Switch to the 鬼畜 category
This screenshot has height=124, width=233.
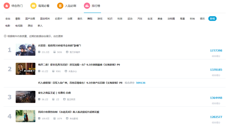tap(182, 18)
